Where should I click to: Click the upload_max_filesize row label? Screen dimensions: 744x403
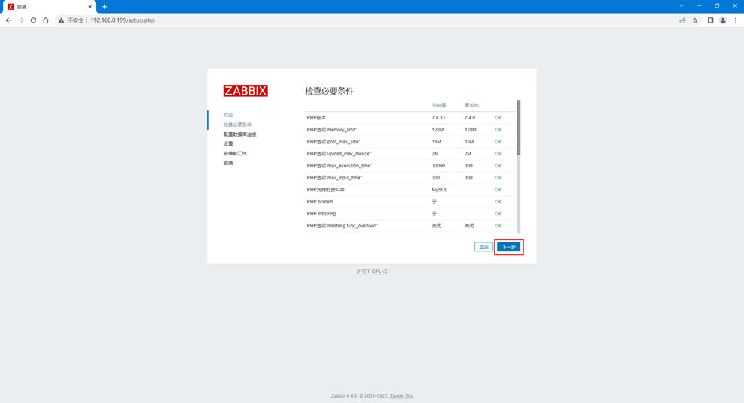(x=339, y=154)
